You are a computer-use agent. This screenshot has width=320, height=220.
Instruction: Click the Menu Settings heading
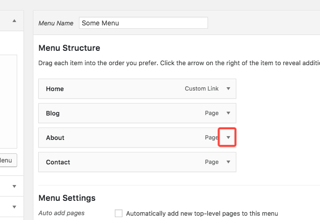click(67, 198)
